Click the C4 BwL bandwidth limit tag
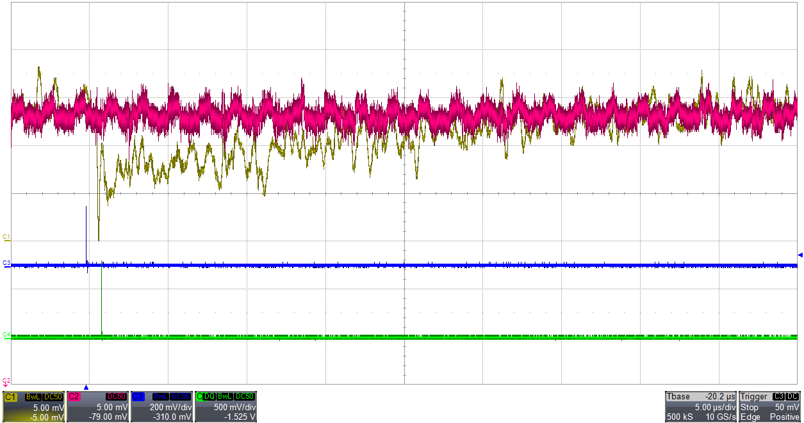The image size is (804, 423). (224, 397)
